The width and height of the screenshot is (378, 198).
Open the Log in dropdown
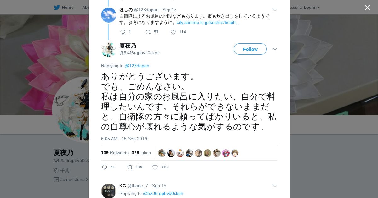(x=312, y=7)
